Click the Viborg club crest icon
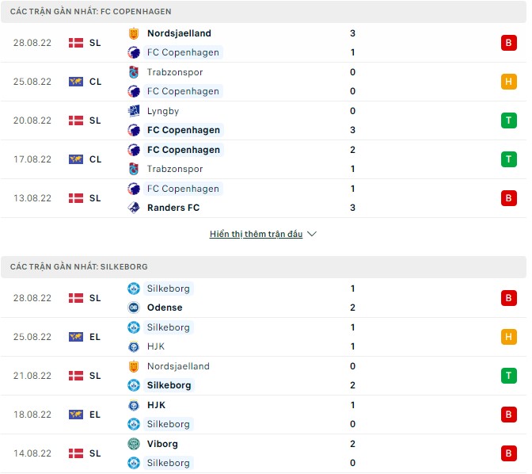The image size is (532, 474). (133, 444)
